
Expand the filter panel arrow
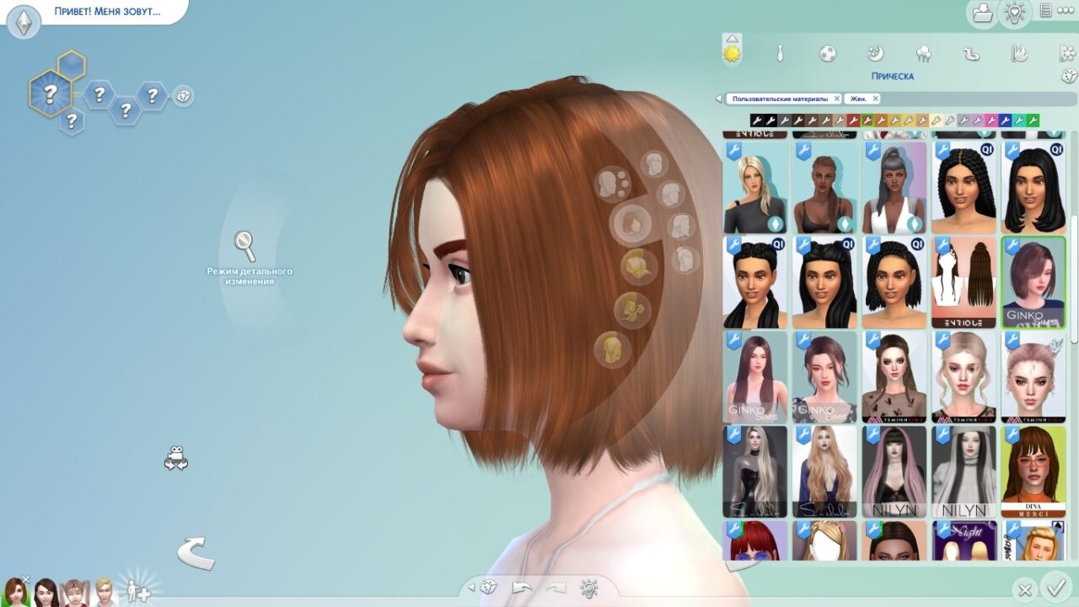click(719, 99)
